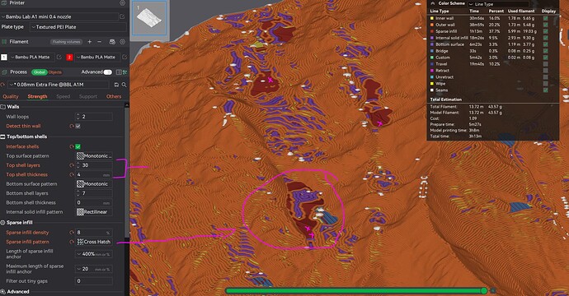Image resolution: width=569 pixels, height=296 pixels.
Task: Edit the Bambu Lab A1 mini printer preset
Action: point(122,16)
